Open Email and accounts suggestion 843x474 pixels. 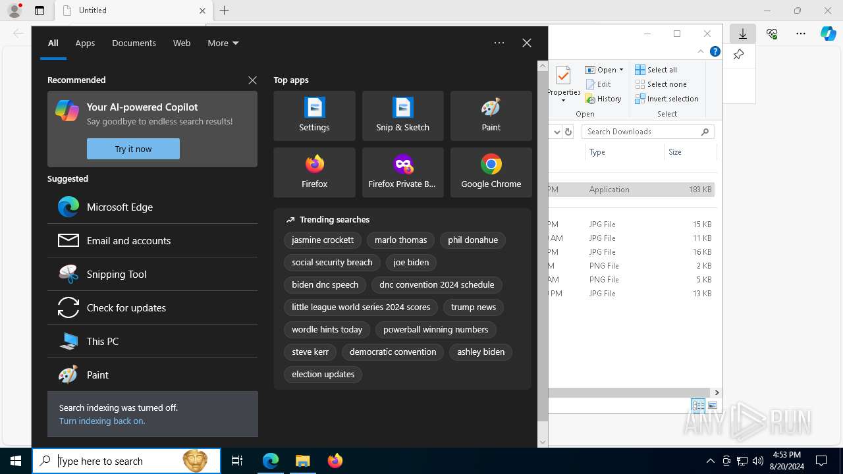coord(152,240)
